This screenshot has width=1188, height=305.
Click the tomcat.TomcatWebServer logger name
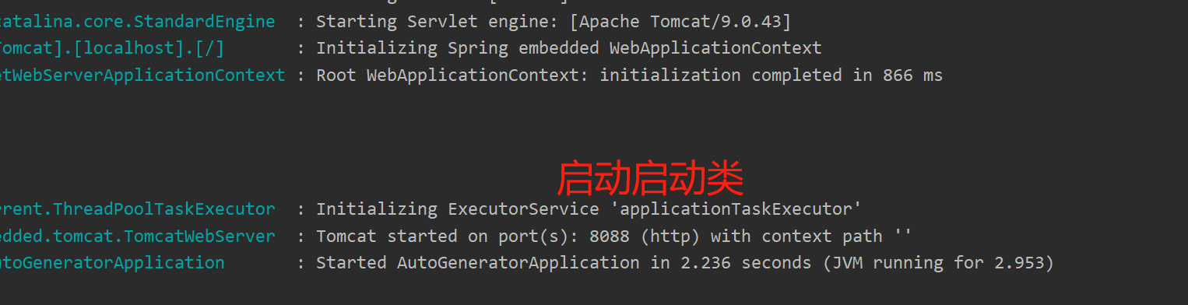137,236
